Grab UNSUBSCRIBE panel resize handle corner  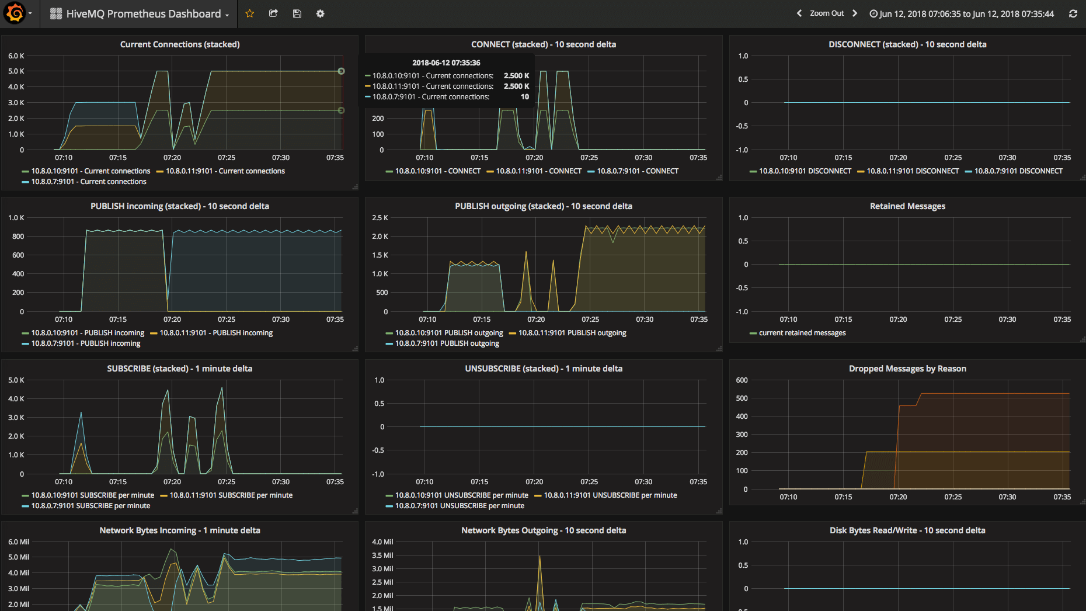click(x=719, y=511)
